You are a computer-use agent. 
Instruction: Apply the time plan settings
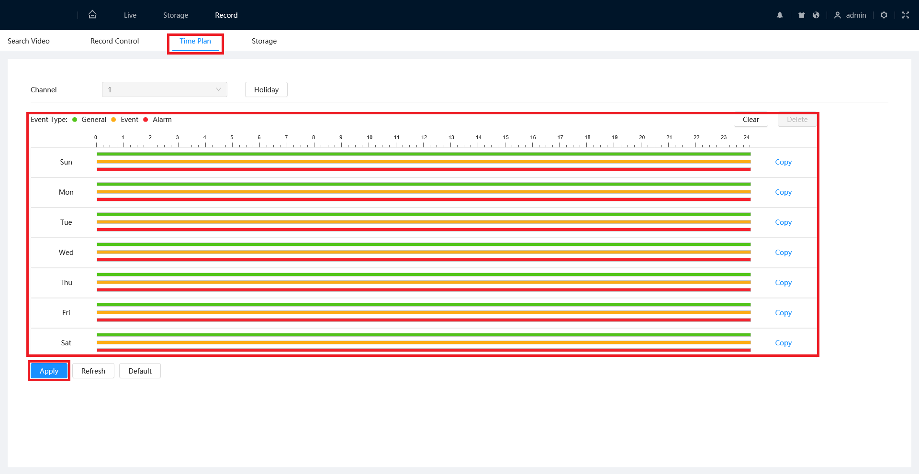pyautogui.click(x=49, y=371)
